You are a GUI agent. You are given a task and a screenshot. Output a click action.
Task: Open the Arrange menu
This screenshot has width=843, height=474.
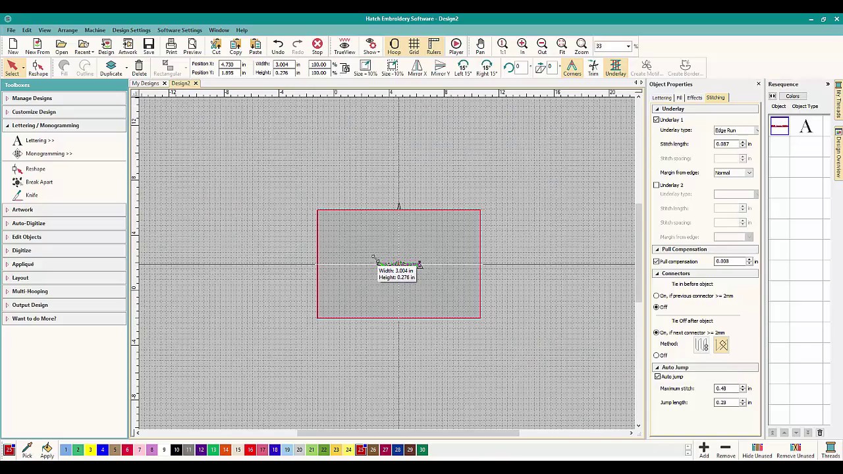(x=67, y=30)
